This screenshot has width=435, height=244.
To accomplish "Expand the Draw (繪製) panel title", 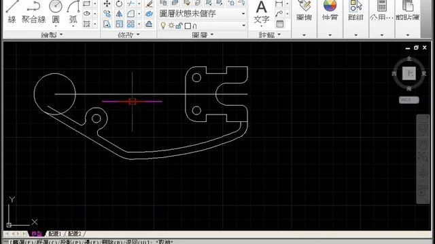I will (52, 35).
